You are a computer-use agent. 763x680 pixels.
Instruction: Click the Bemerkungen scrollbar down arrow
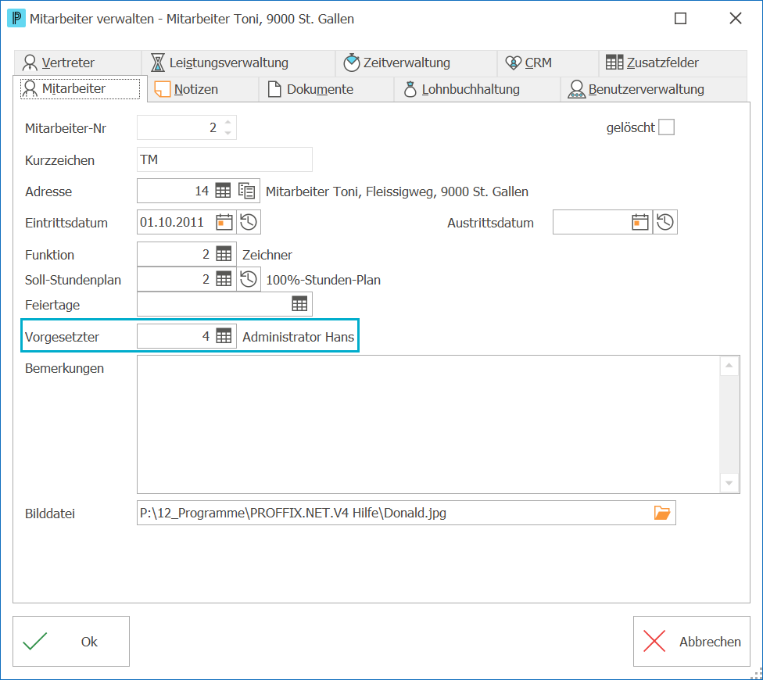tap(729, 483)
